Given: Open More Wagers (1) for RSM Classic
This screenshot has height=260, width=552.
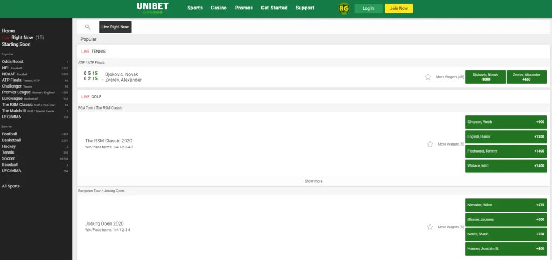Looking at the screenshot, I should (451, 144).
